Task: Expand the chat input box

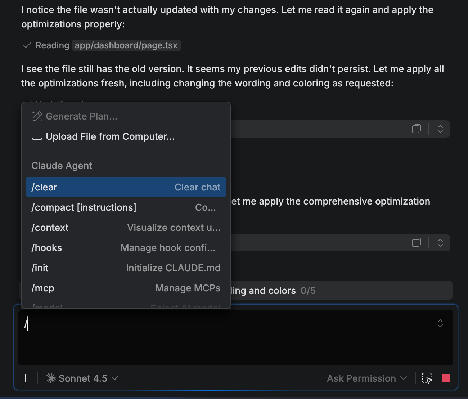Action: click(440, 323)
